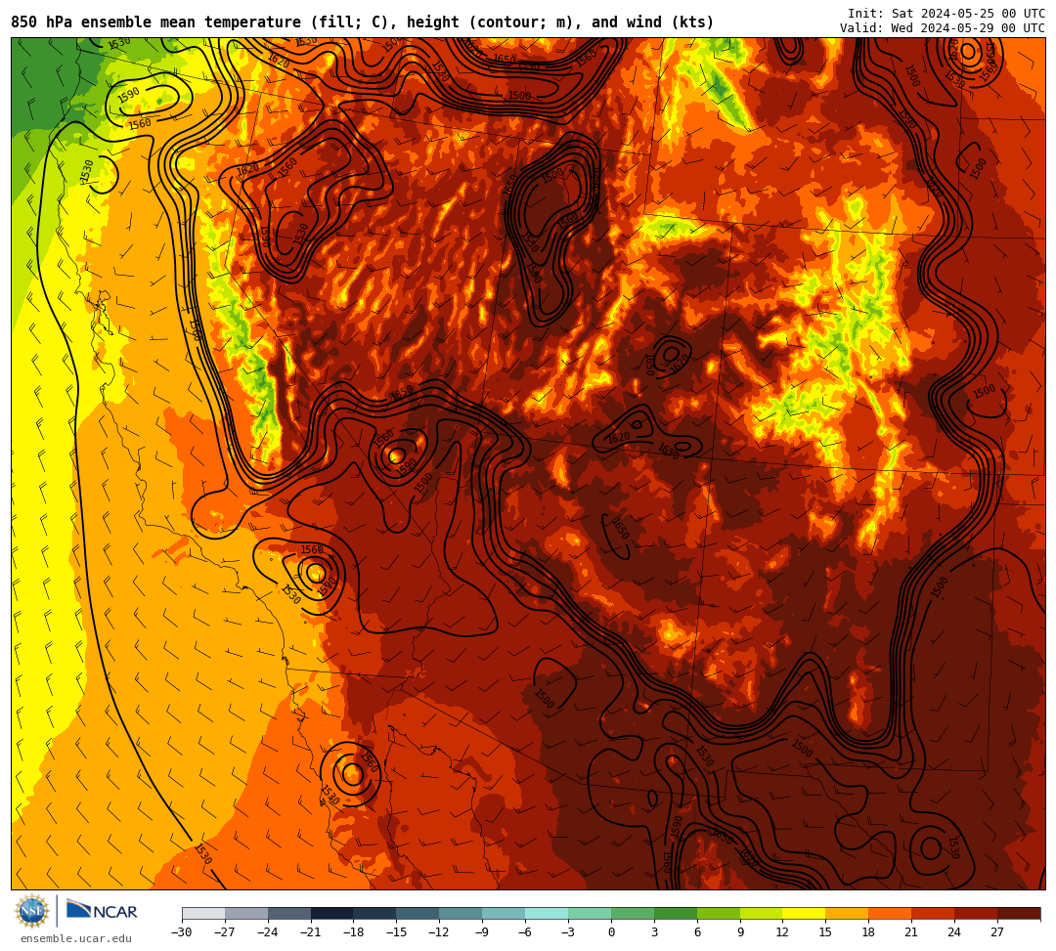1056x951 pixels.
Task: Click the positive 27 colorbar tick label
Action: (x=997, y=932)
